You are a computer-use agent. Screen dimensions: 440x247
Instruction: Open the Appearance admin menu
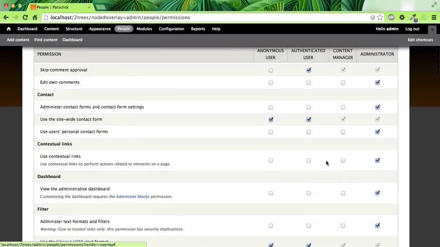pyautogui.click(x=100, y=29)
